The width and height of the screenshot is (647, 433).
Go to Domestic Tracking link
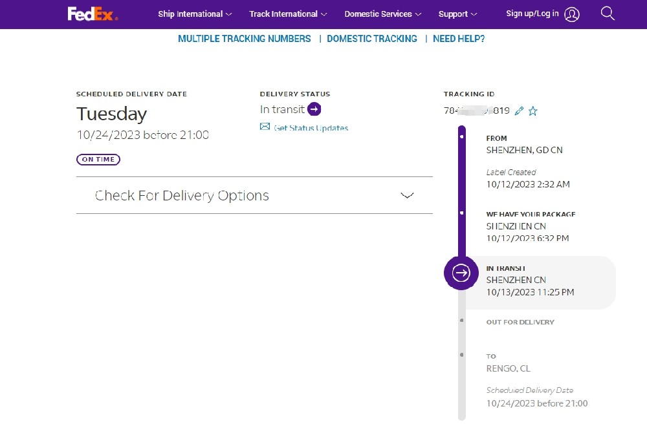click(372, 39)
